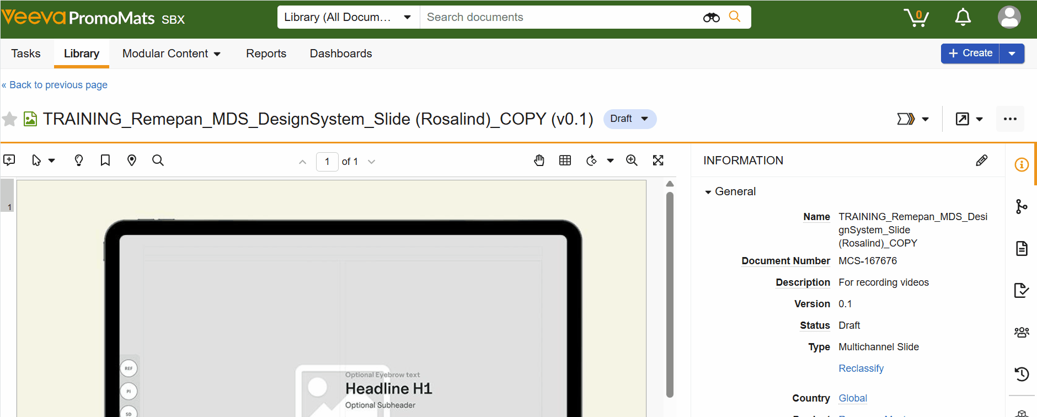Viewport: 1037px width, 417px height.
Task: Select the grab hand pan tool
Action: pos(539,161)
